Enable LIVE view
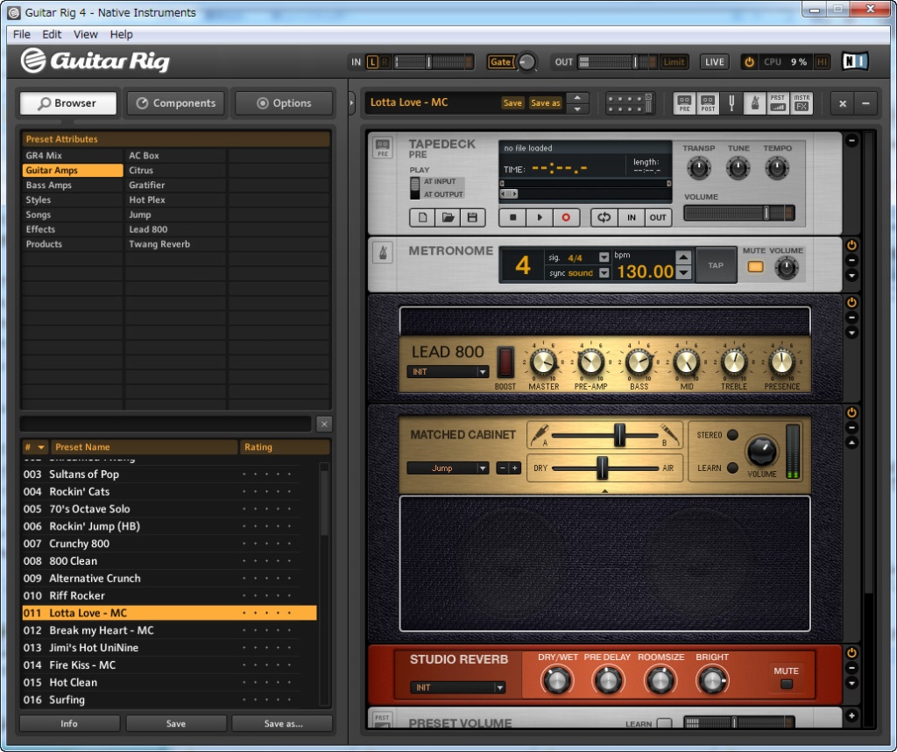 pos(715,62)
